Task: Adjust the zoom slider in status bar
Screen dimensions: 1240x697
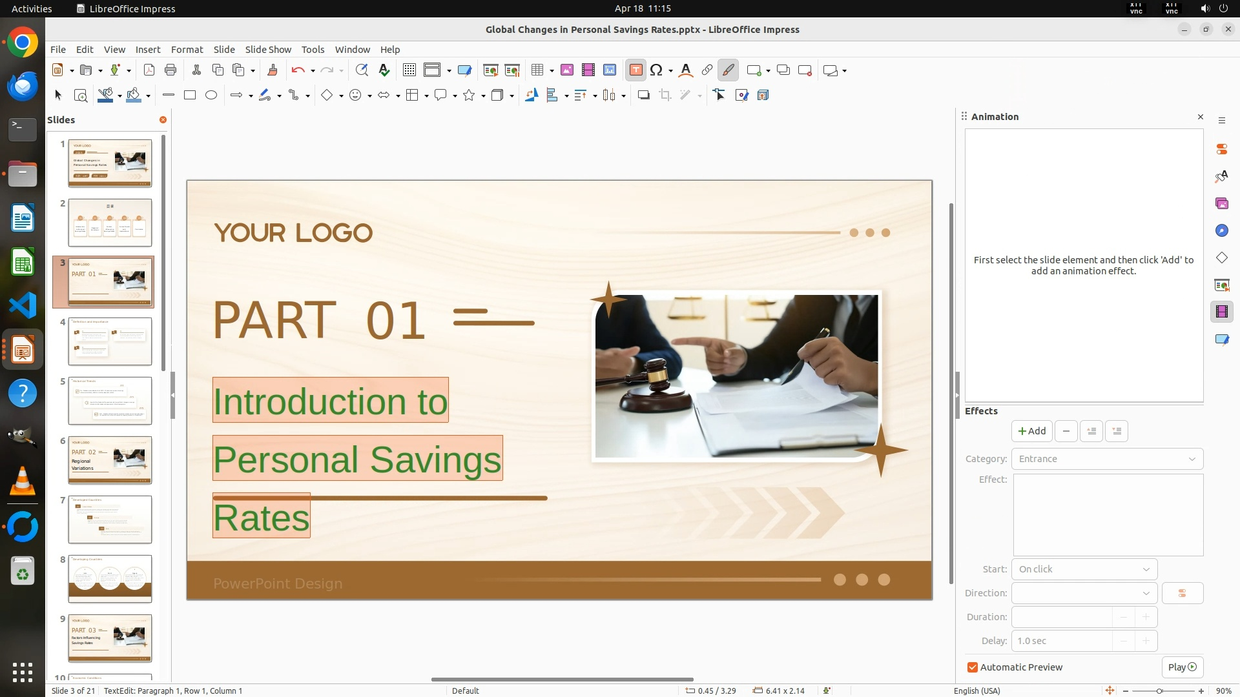Action: pyautogui.click(x=1159, y=691)
